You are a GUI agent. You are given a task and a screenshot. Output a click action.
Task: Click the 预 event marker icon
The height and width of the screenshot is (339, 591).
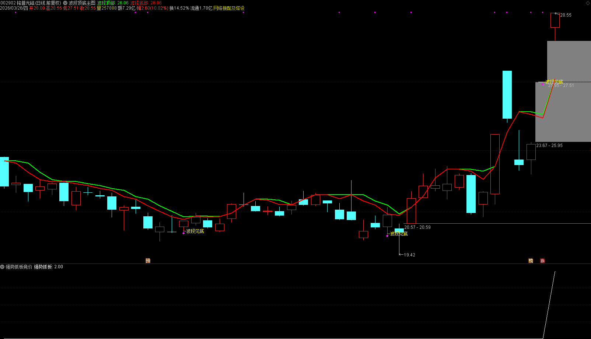tap(148, 261)
